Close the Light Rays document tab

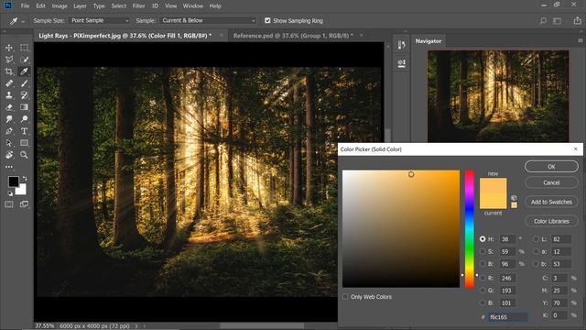click(x=222, y=36)
